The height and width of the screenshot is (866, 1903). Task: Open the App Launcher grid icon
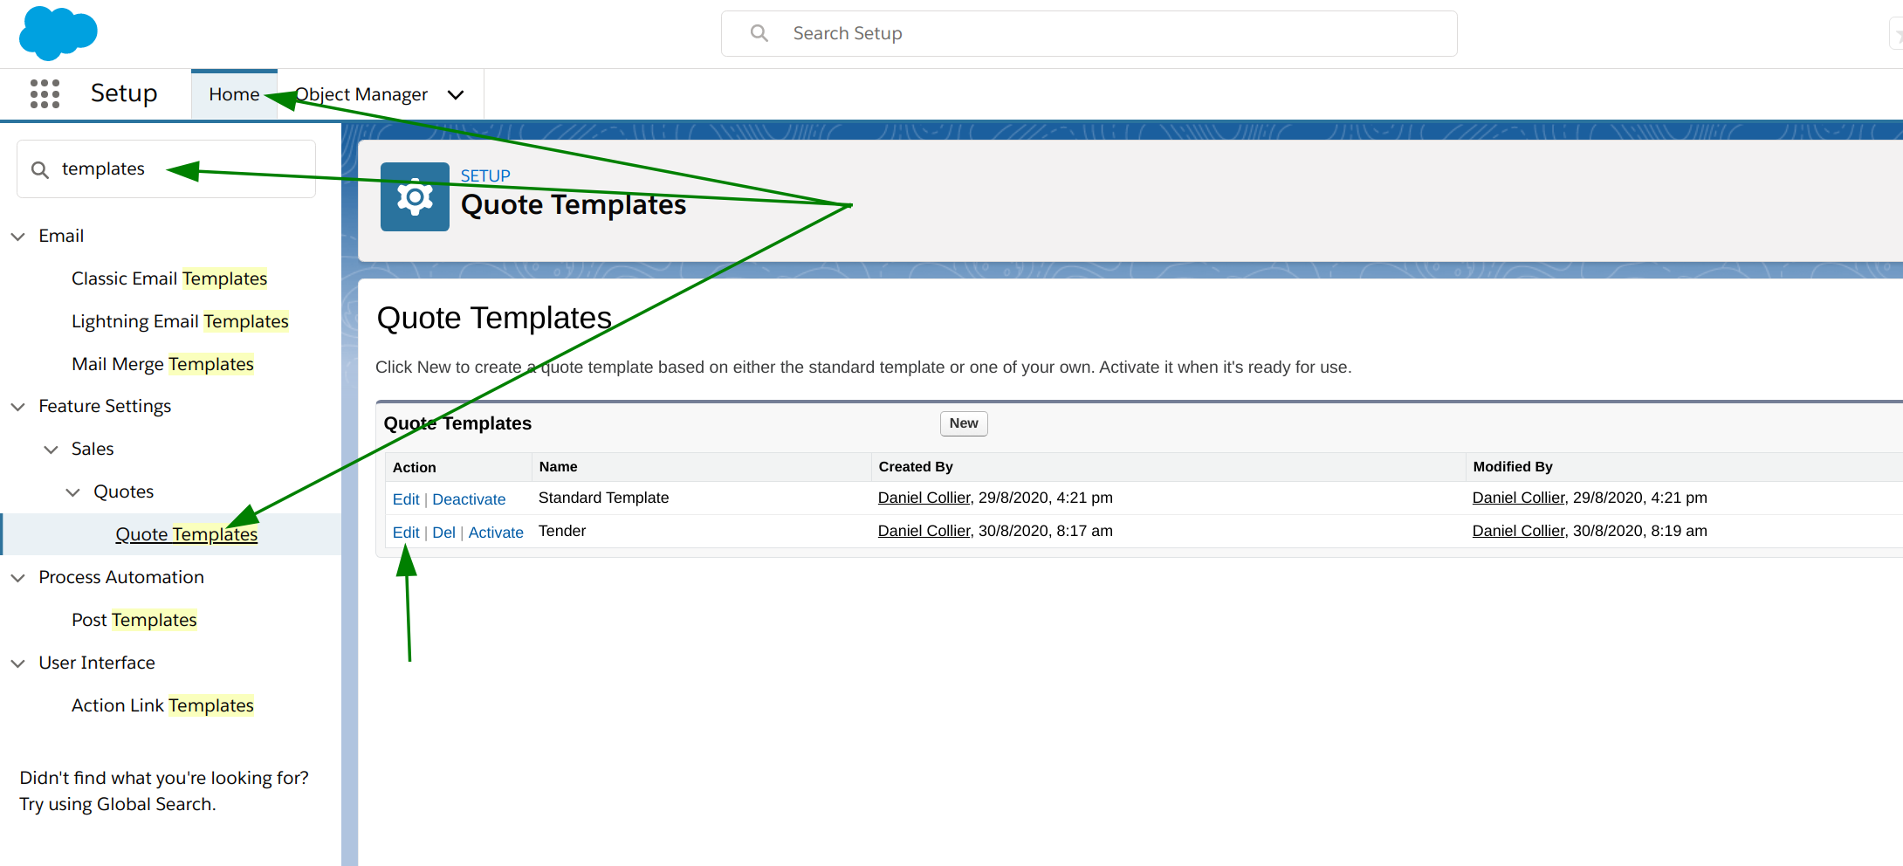tap(45, 93)
